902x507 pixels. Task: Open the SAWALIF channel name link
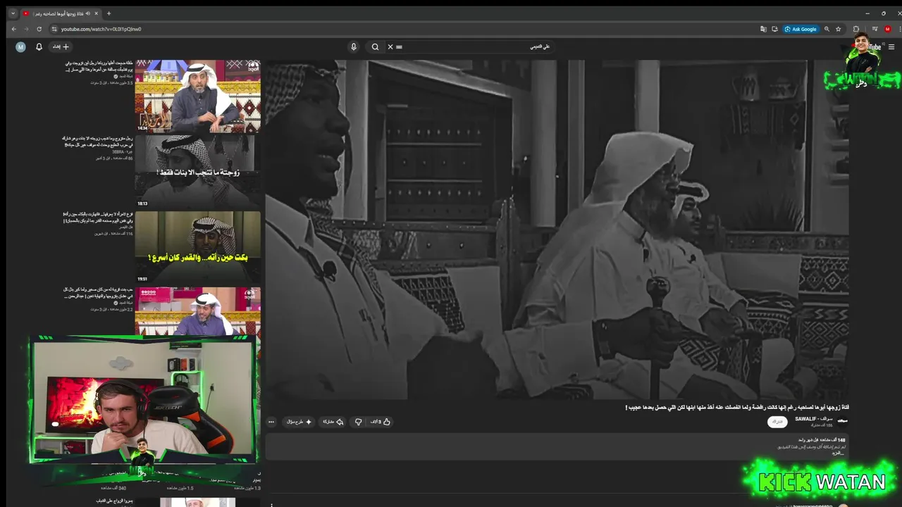tap(814, 419)
